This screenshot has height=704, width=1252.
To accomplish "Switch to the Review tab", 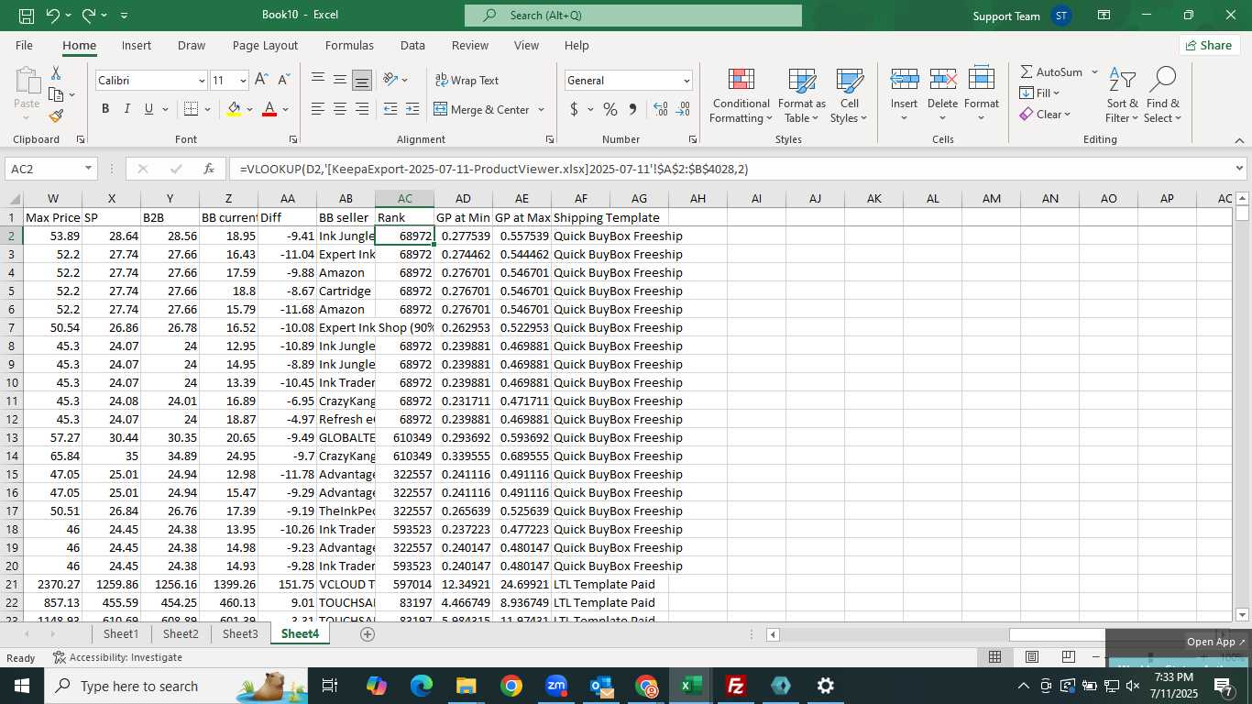I will [x=470, y=45].
